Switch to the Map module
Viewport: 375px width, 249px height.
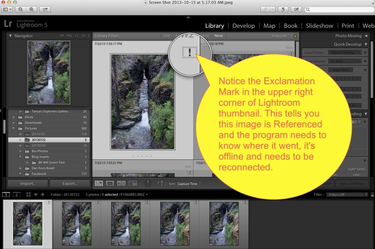[x=269, y=26]
